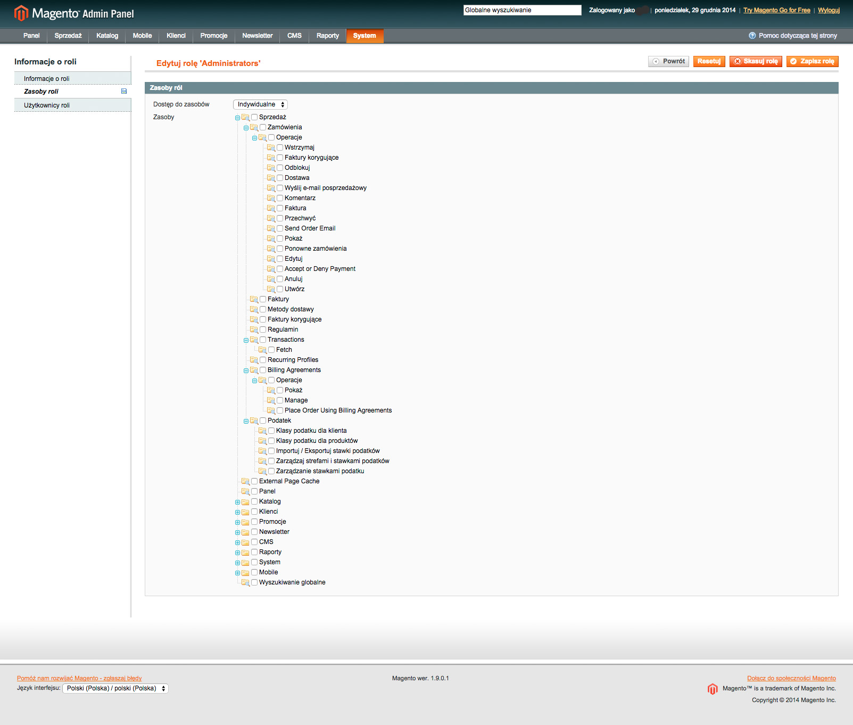
Task: Check the Anuluj permission checkbox
Action: (280, 279)
